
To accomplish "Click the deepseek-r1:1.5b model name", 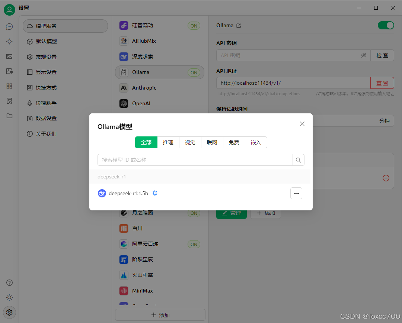I will 128,194.
